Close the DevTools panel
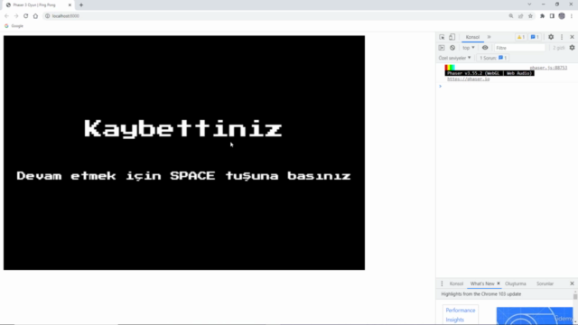Viewport: 578px width, 325px height. click(572, 37)
